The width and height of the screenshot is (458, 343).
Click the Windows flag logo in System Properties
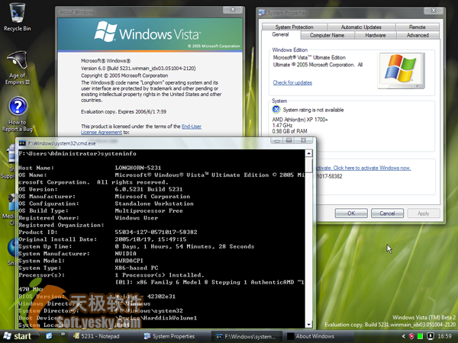[401, 70]
